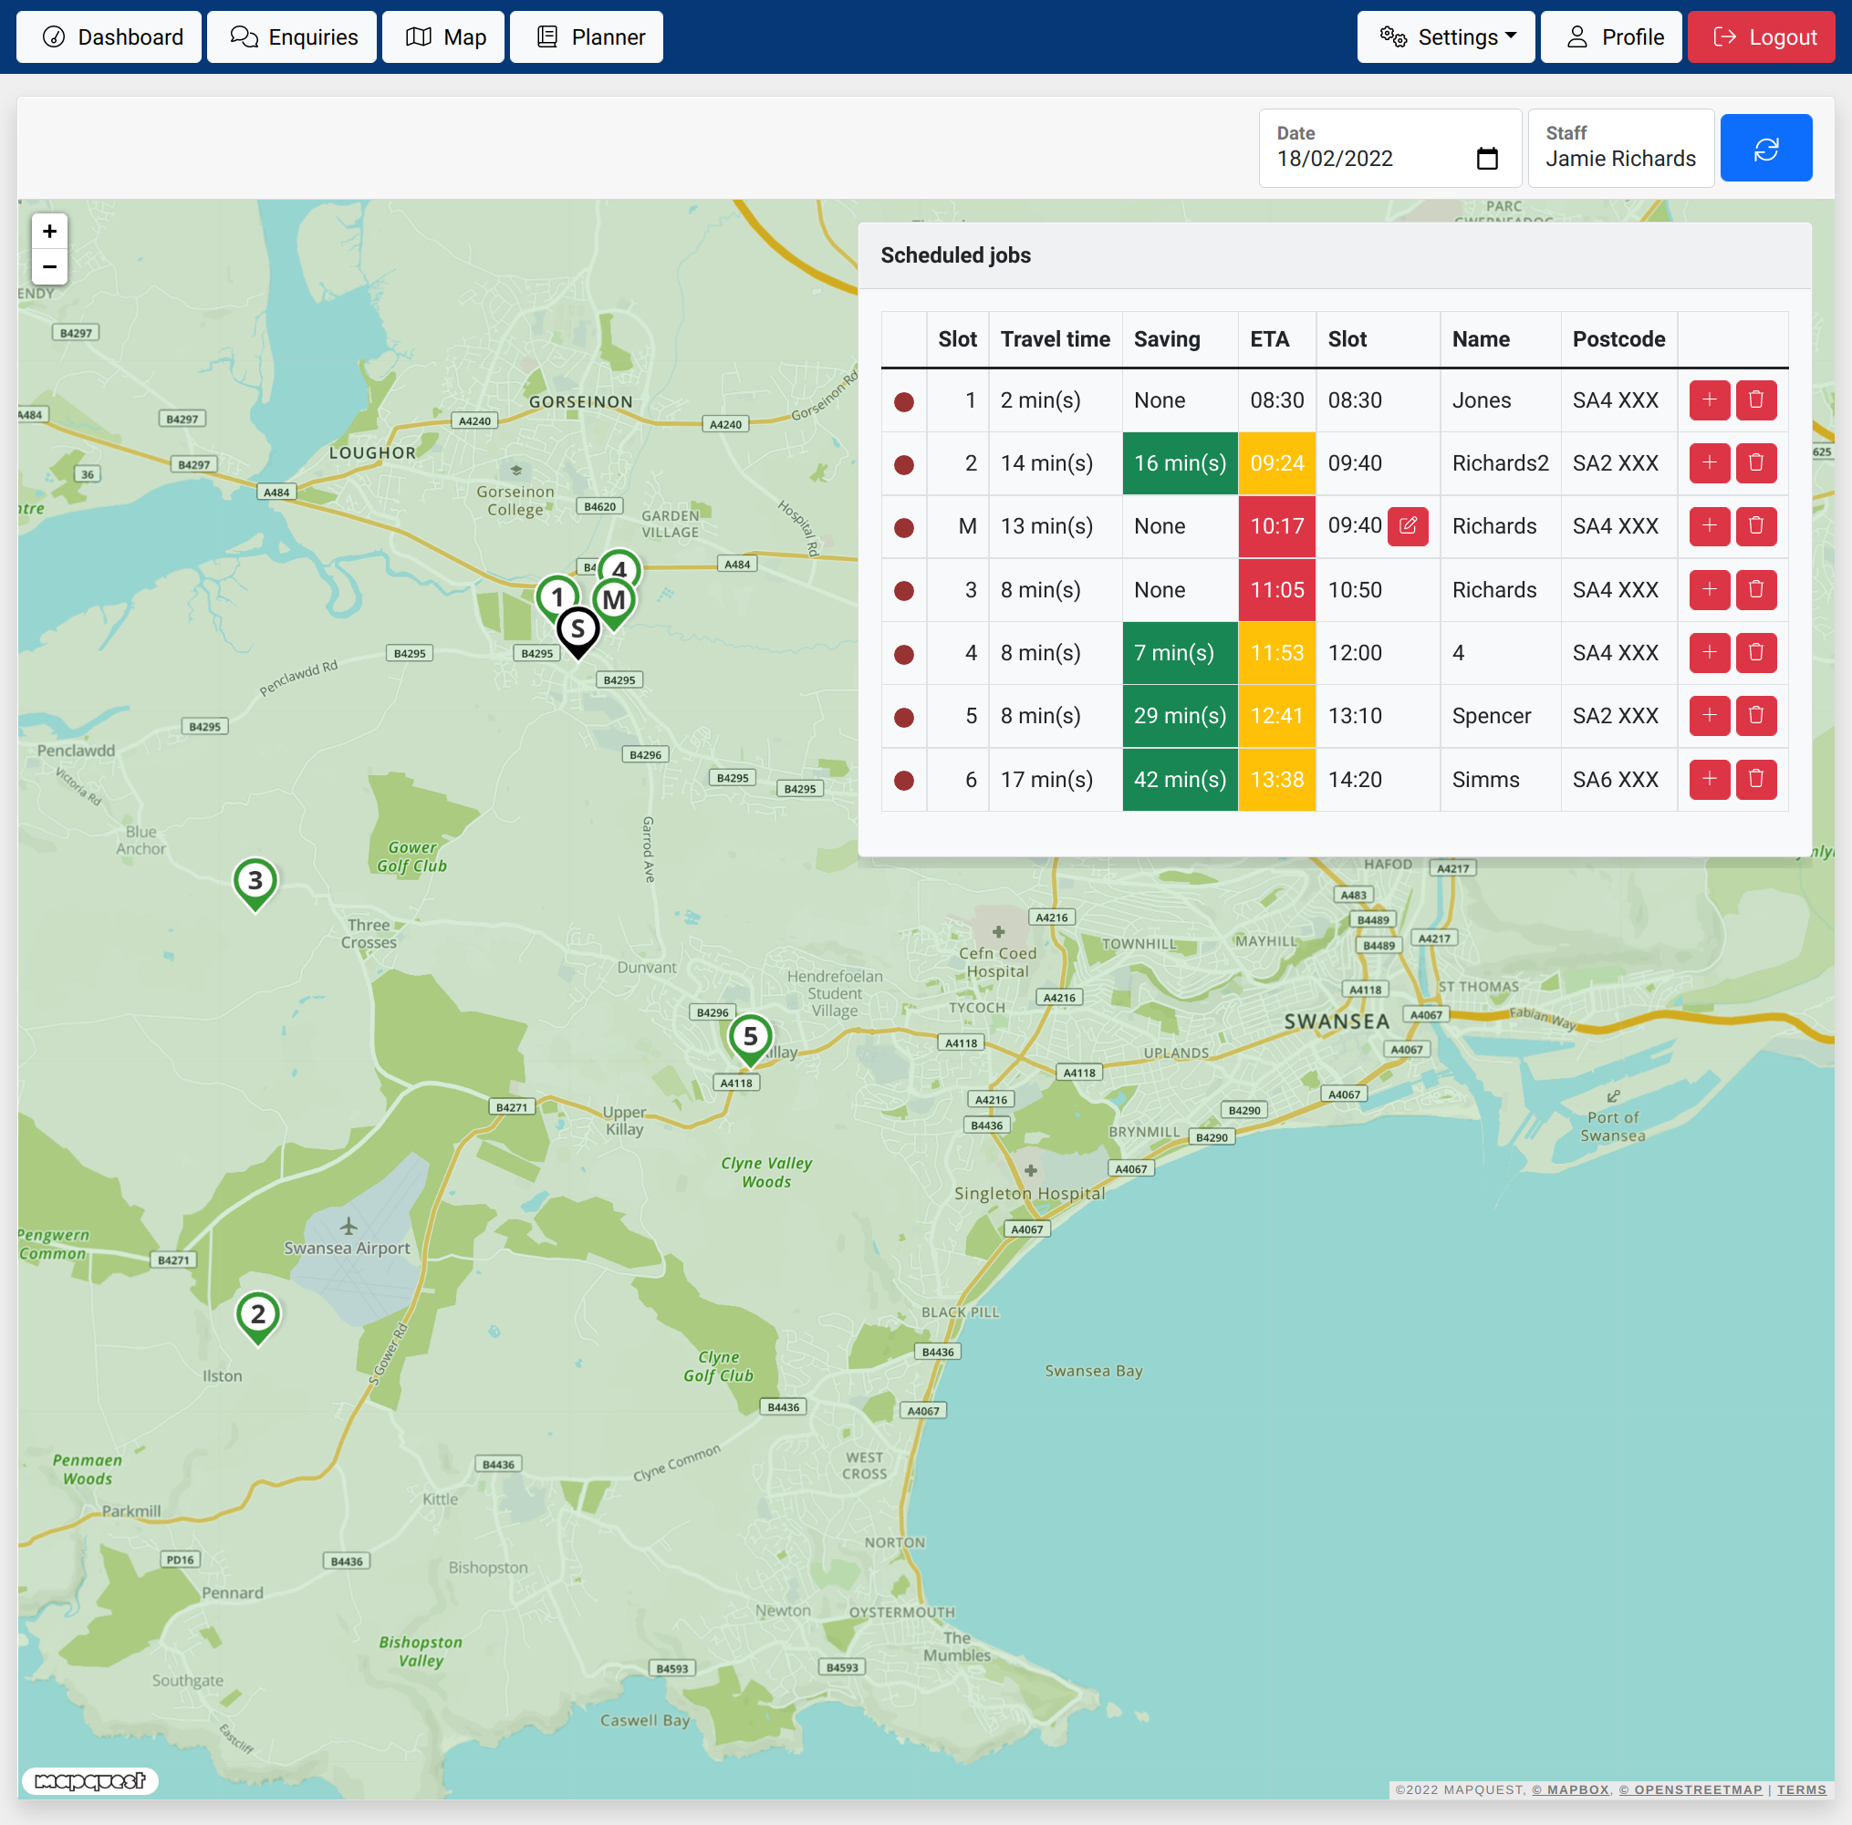The height and width of the screenshot is (1825, 1852).
Task: Select the M map marker
Action: pyautogui.click(x=615, y=603)
